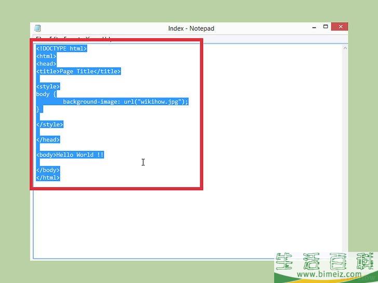Click the scroll up arrow in Notepad
Screen dimensions: 378x283
click(x=345, y=48)
